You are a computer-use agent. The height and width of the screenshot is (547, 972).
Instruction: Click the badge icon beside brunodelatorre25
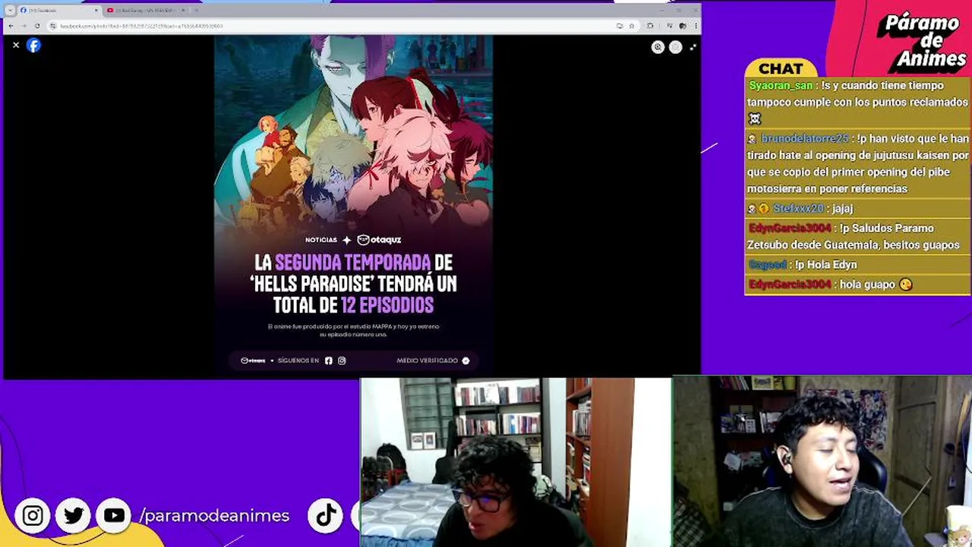752,140
